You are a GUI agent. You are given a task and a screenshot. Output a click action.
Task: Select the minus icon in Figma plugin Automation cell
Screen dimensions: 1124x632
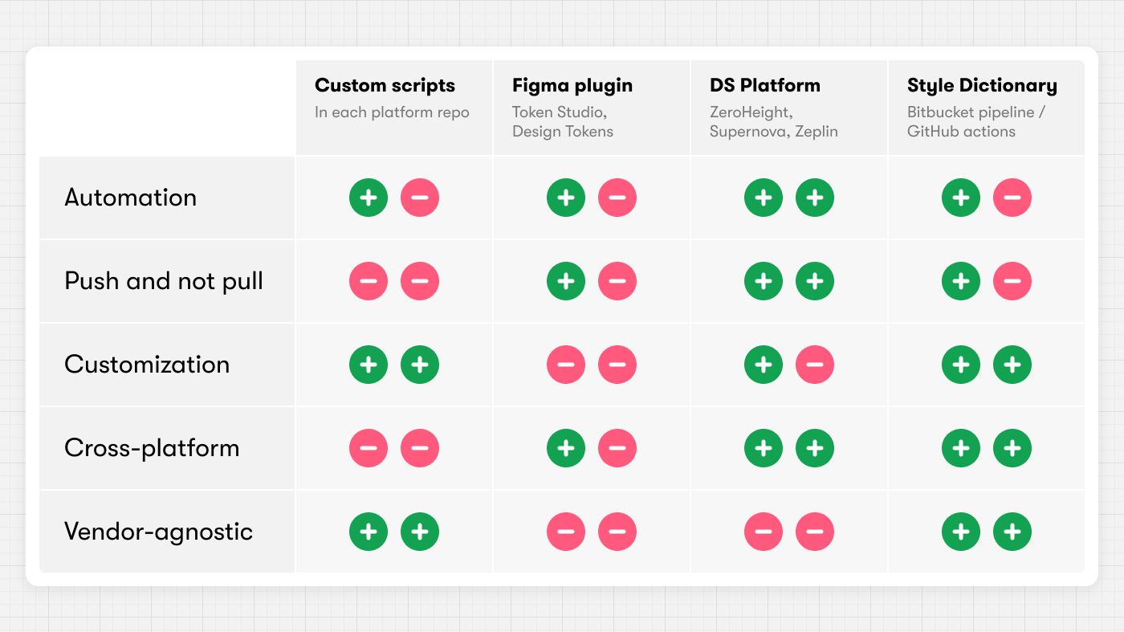tap(617, 198)
